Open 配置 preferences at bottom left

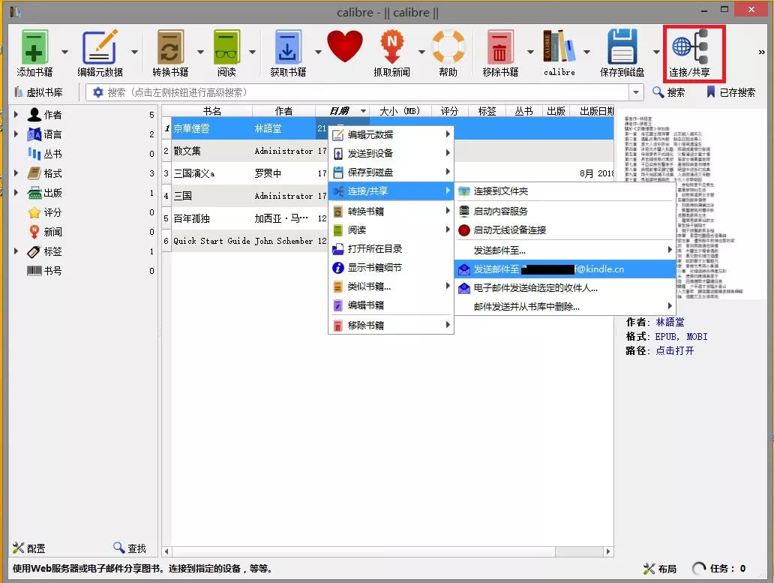[x=28, y=548]
